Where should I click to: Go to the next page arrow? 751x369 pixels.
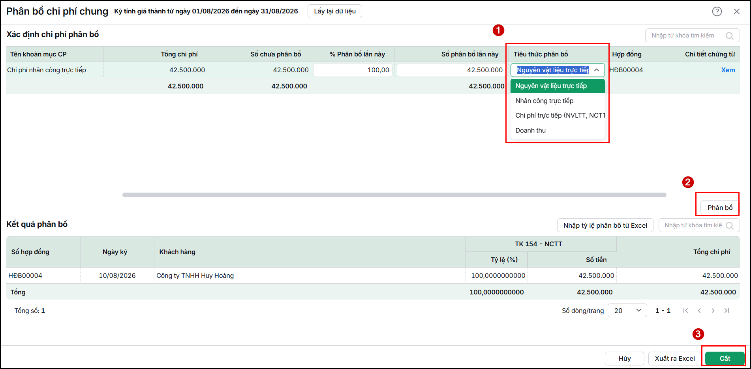click(x=713, y=311)
